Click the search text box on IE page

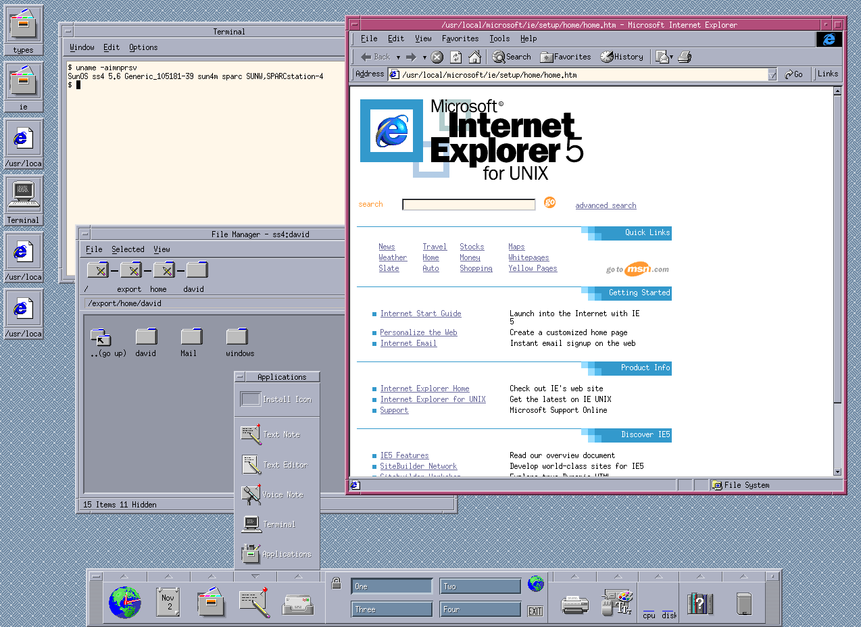click(469, 204)
